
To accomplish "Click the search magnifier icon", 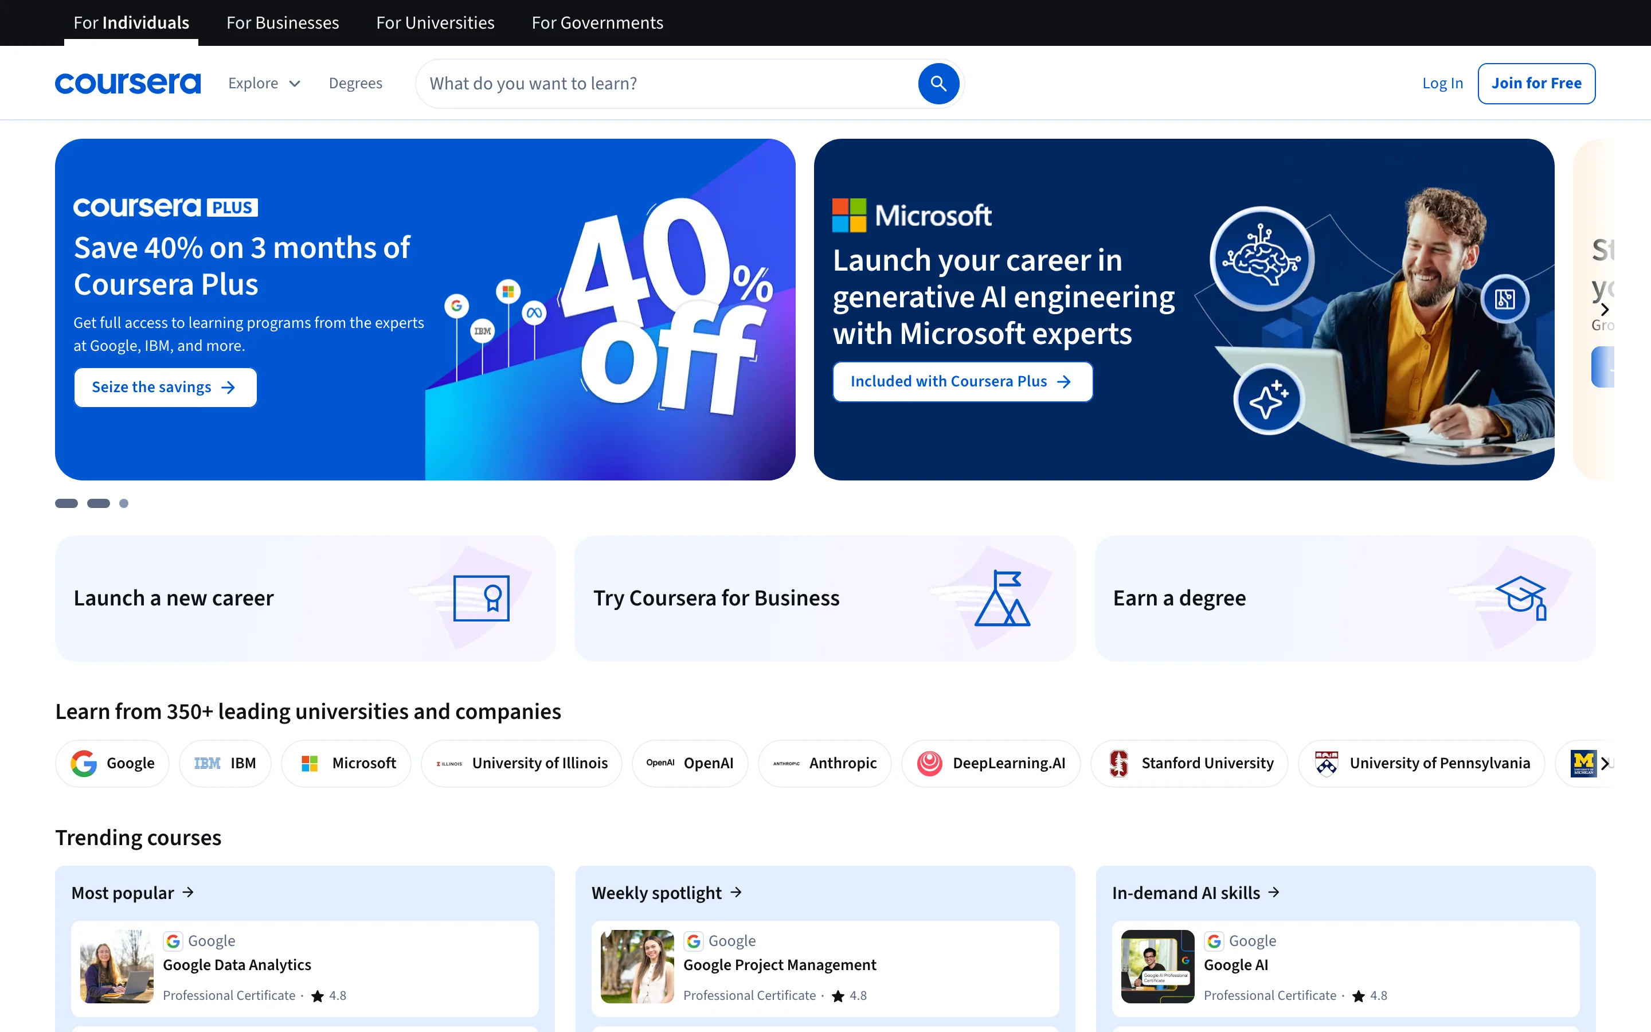I will click(938, 83).
